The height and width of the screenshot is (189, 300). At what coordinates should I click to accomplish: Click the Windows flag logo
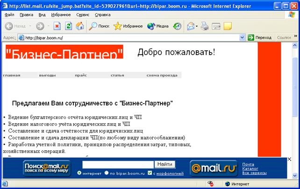click(292, 15)
